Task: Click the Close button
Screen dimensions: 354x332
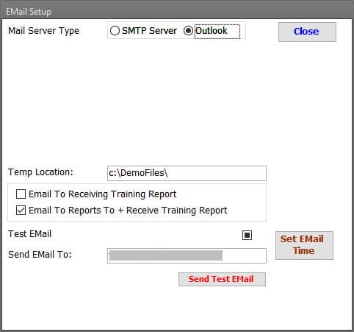Action: click(x=307, y=32)
